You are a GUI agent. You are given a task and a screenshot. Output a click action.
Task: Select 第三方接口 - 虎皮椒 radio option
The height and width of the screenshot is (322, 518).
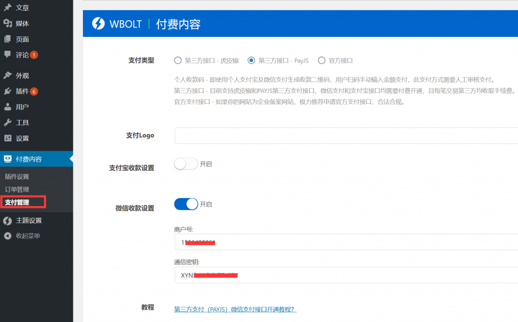tap(178, 60)
